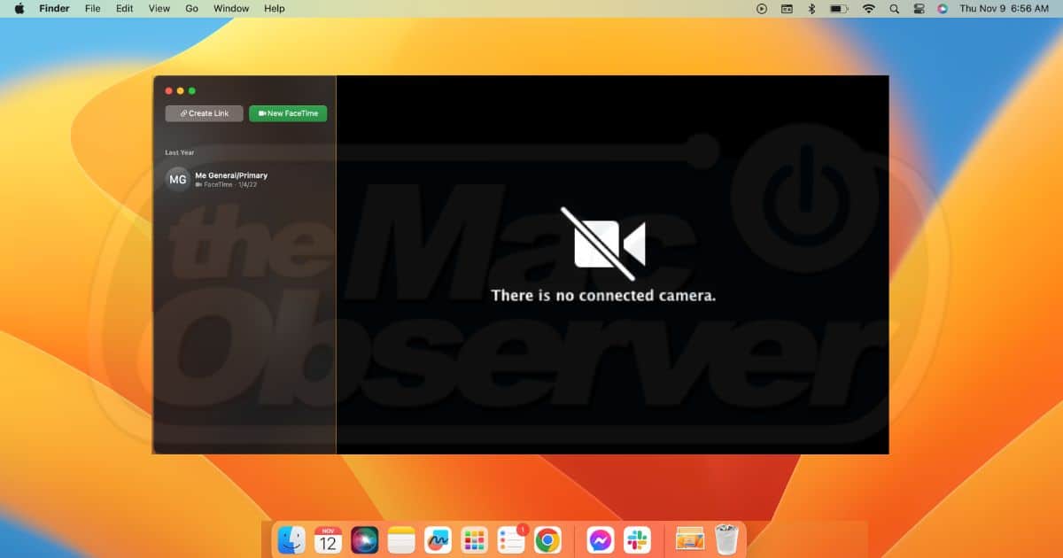Launch Slack from the Dock

[636, 539]
